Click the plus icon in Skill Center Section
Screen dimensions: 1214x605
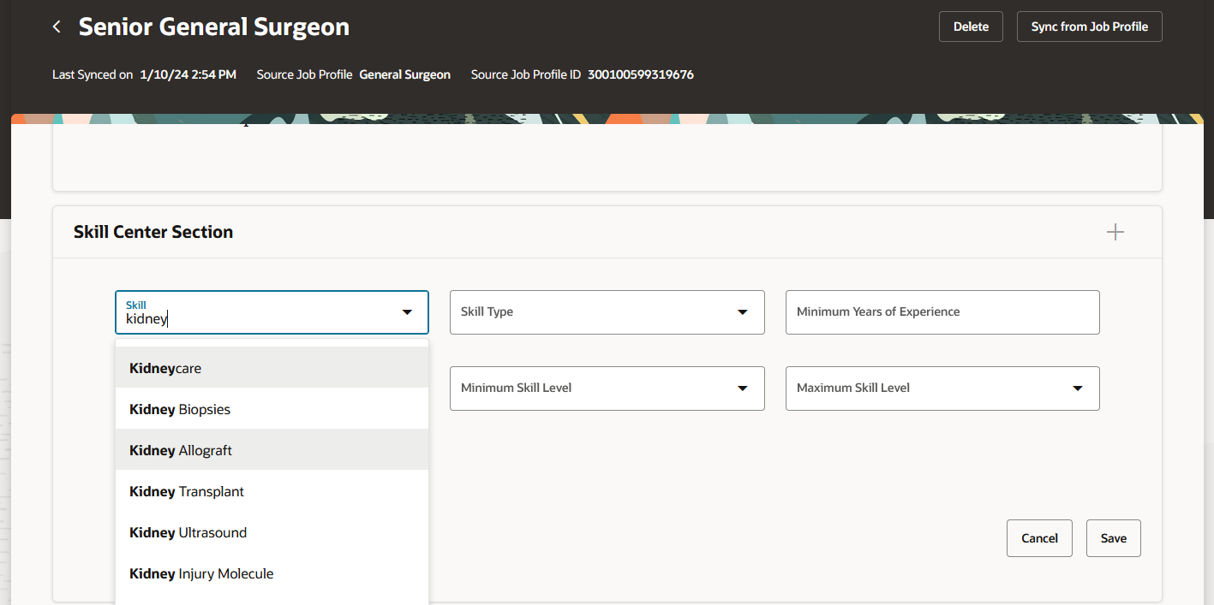point(1115,232)
